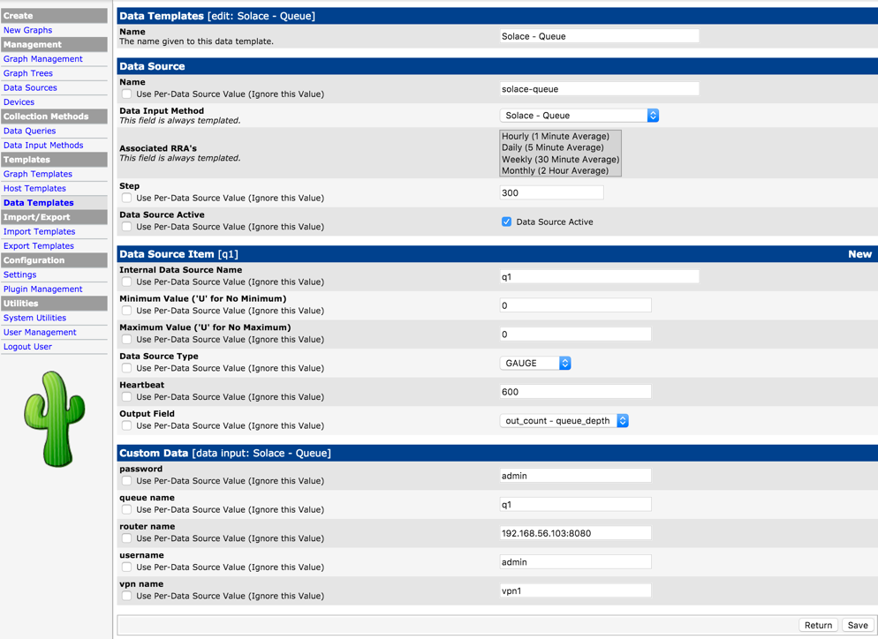Open Host Templates in sidebar
The width and height of the screenshot is (878, 639).
pos(34,189)
